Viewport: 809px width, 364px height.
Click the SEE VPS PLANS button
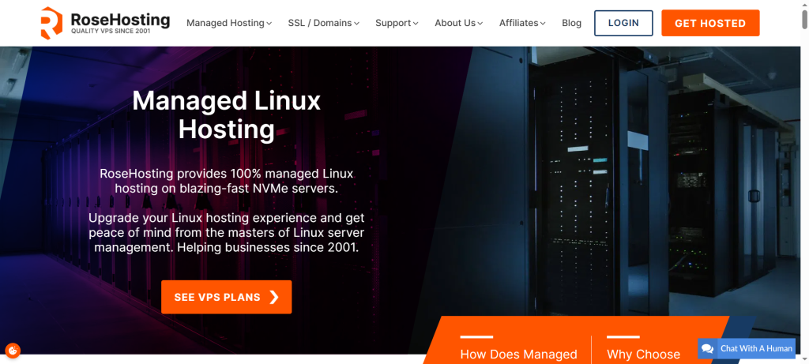coord(227,297)
